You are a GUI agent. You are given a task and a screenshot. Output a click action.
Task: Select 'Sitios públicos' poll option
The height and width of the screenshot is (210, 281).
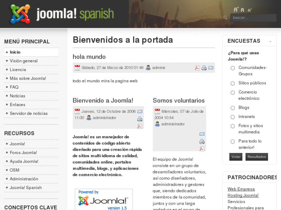[x=233, y=84]
